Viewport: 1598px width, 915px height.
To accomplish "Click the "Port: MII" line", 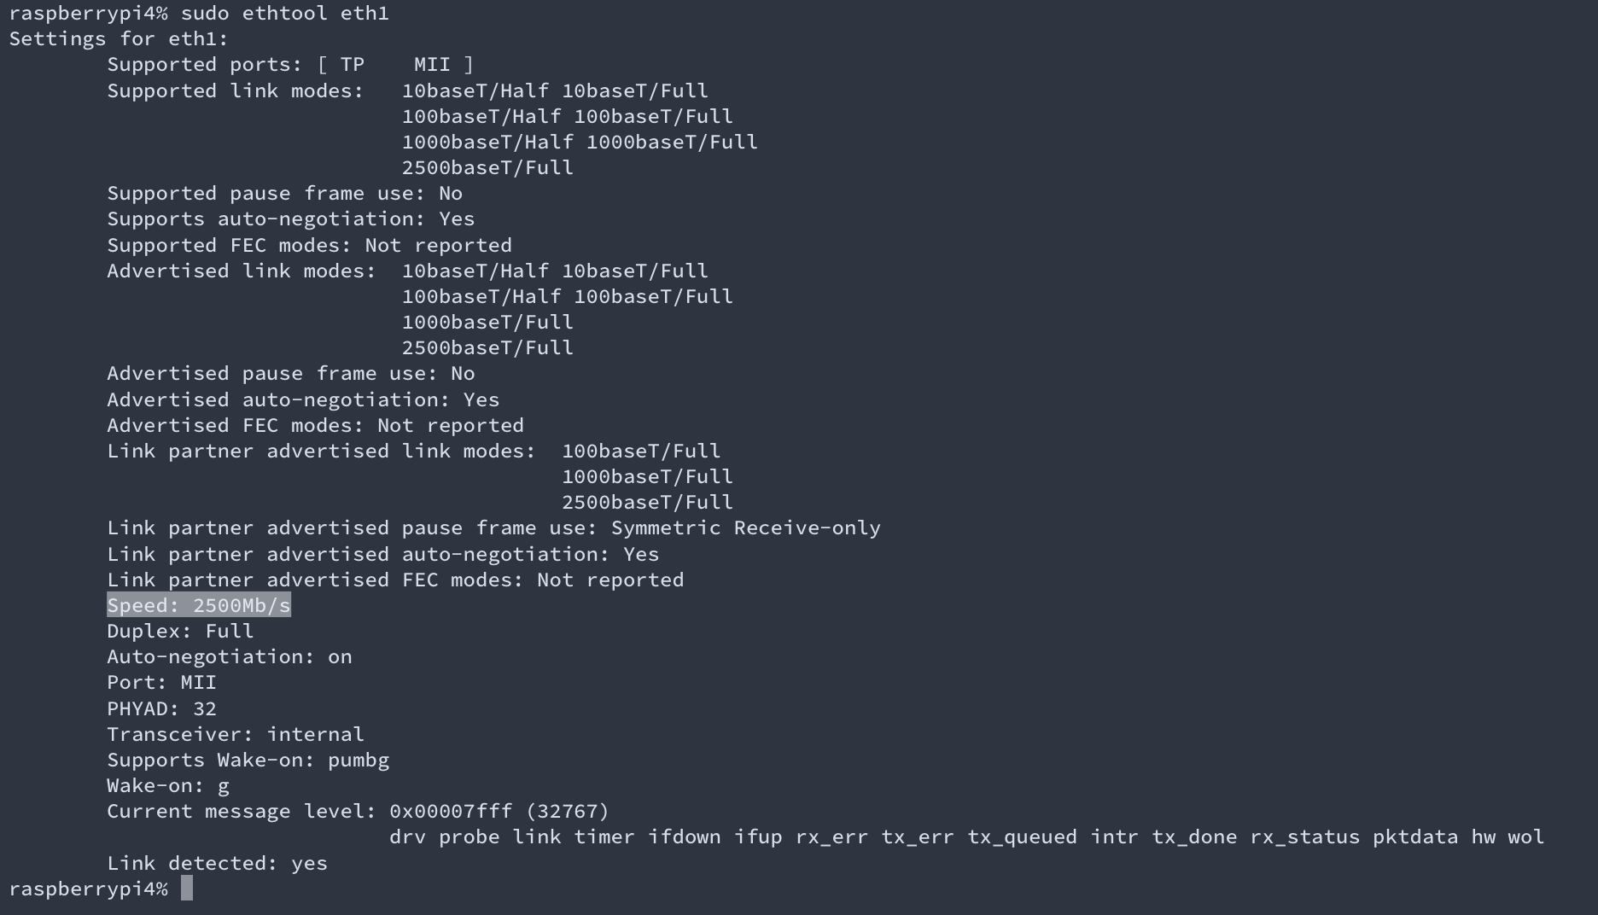I will click(161, 682).
